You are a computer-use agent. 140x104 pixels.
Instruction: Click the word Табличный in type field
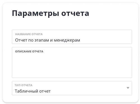point(26,91)
